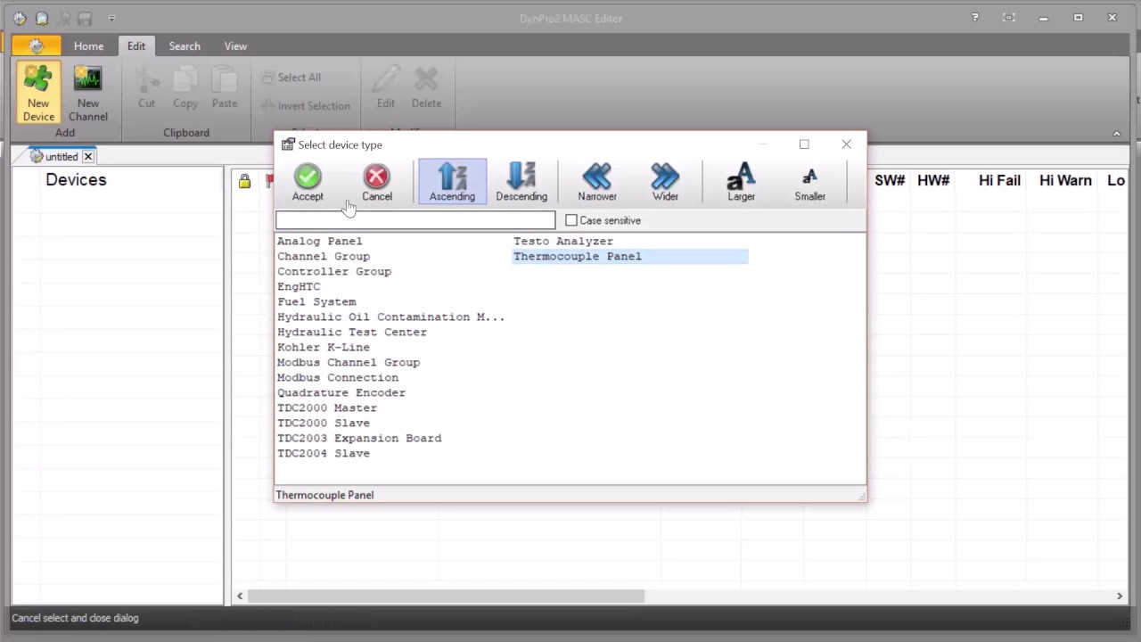1141x642 pixels.
Task: Make columns Wider
Action: [665, 182]
